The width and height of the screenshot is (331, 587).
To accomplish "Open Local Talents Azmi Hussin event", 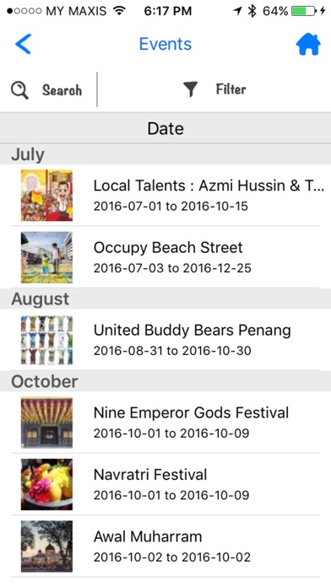I will tap(165, 195).
